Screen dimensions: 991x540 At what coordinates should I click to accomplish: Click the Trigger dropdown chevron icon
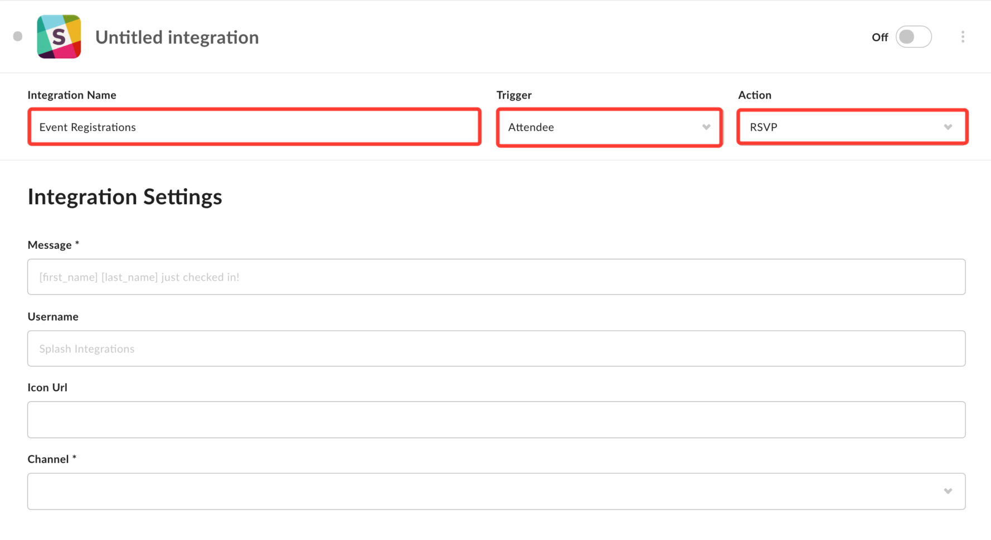(706, 127)
